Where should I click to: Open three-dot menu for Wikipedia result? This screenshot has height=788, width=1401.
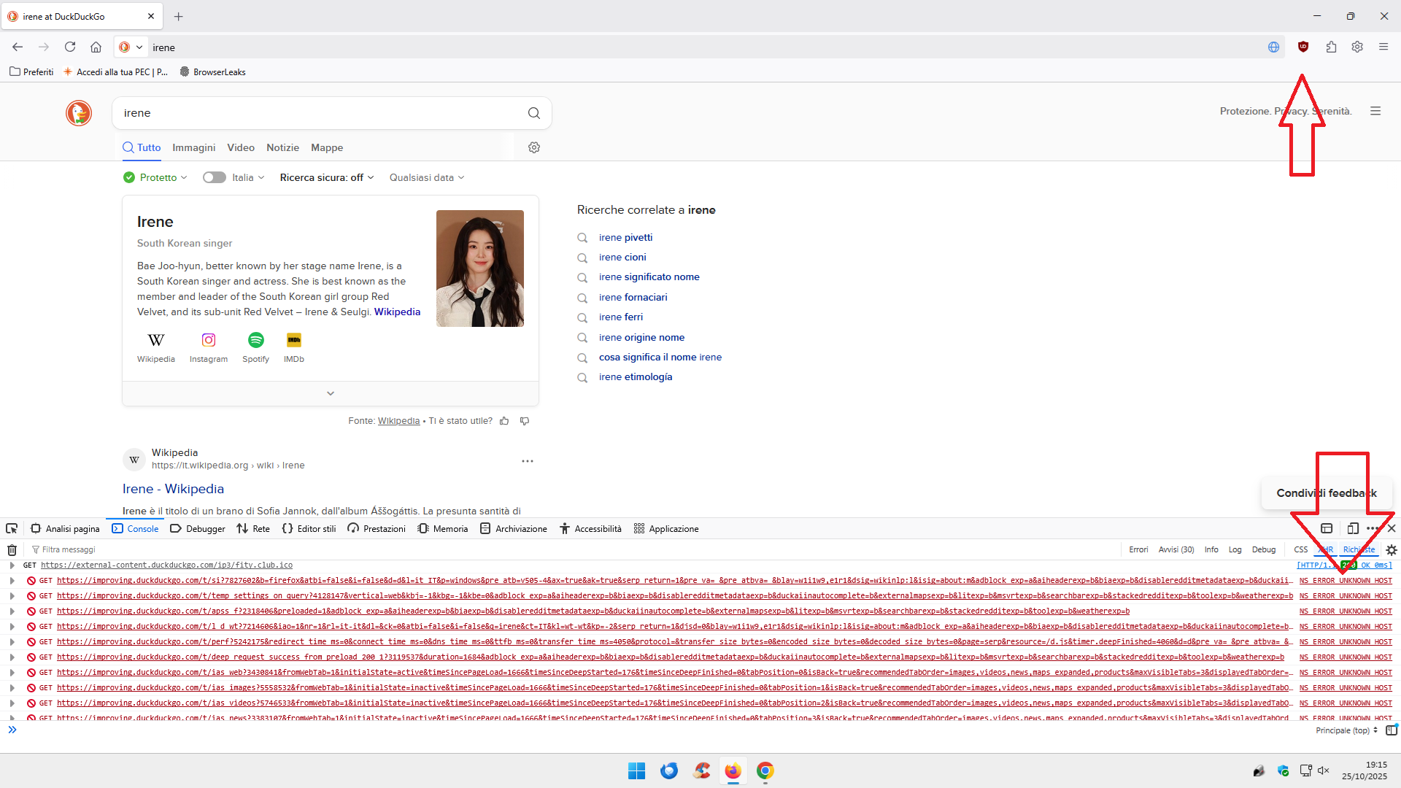[528, 461]
